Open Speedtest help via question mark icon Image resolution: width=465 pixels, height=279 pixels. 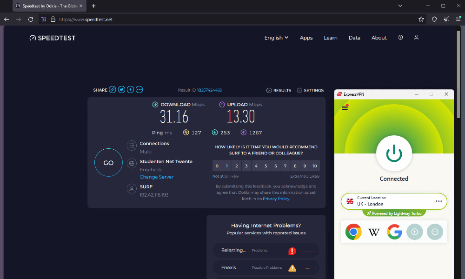pyautogui.click(x=400, y=38)
